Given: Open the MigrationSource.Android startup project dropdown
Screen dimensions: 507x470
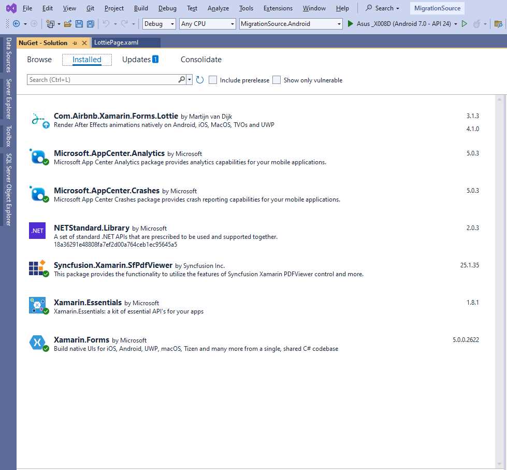Looking at the screenshot, I should (x=339, y=23).
